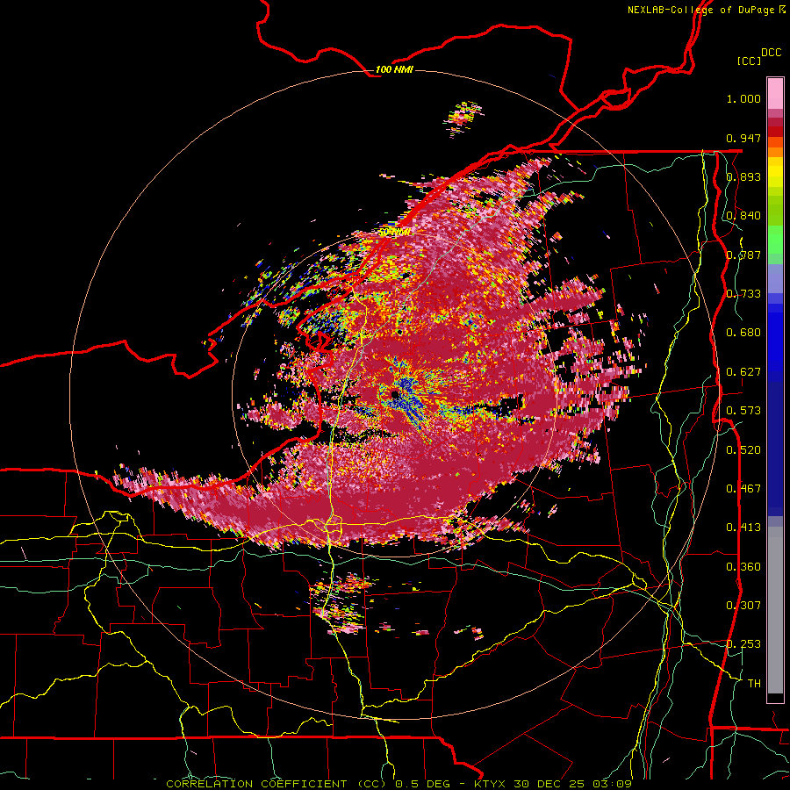The image size is (790, 790).
Task: Click the 0.627 scale value
Action: [x=743, y=372]
